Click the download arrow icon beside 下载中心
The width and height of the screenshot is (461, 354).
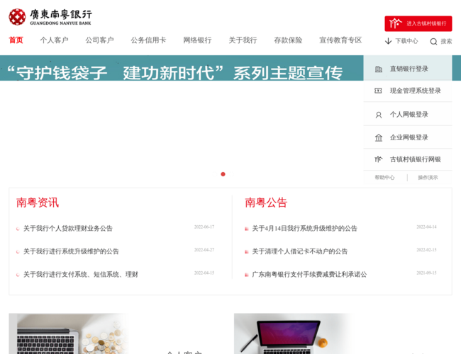388,41
